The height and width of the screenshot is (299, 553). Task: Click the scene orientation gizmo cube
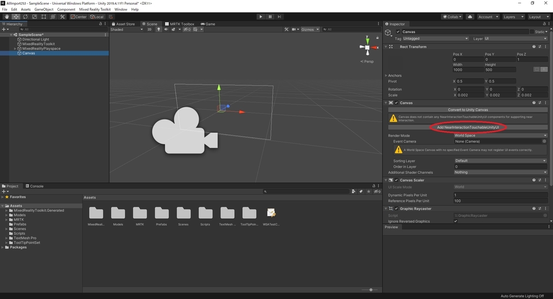[367, 47]
